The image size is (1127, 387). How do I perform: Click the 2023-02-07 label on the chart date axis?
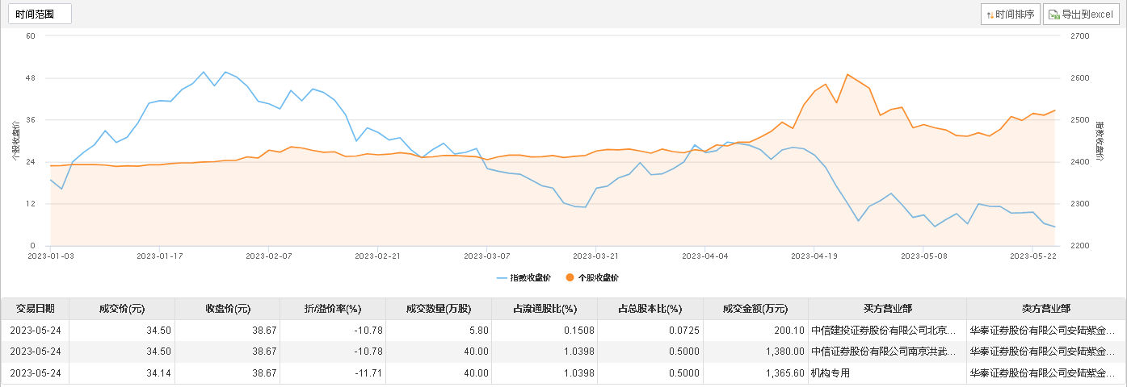(269, 256)
